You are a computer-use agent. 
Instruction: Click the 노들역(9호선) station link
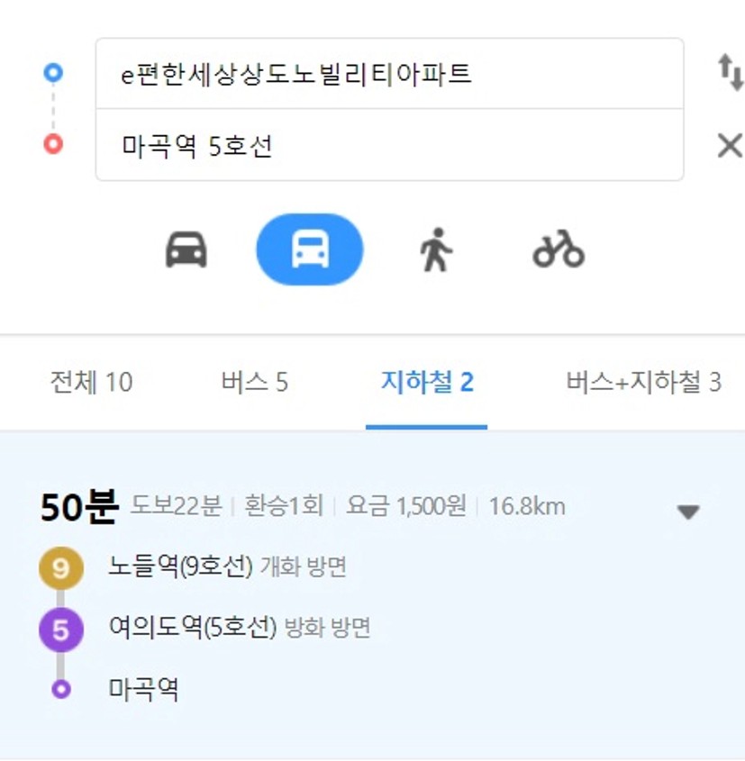click(x=180, y=566)
